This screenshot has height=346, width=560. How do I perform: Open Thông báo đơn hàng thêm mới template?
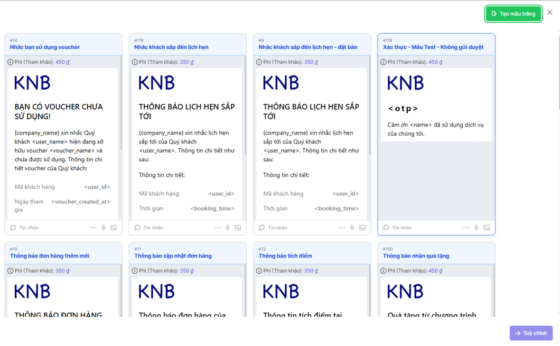click(x=50, y=256)
